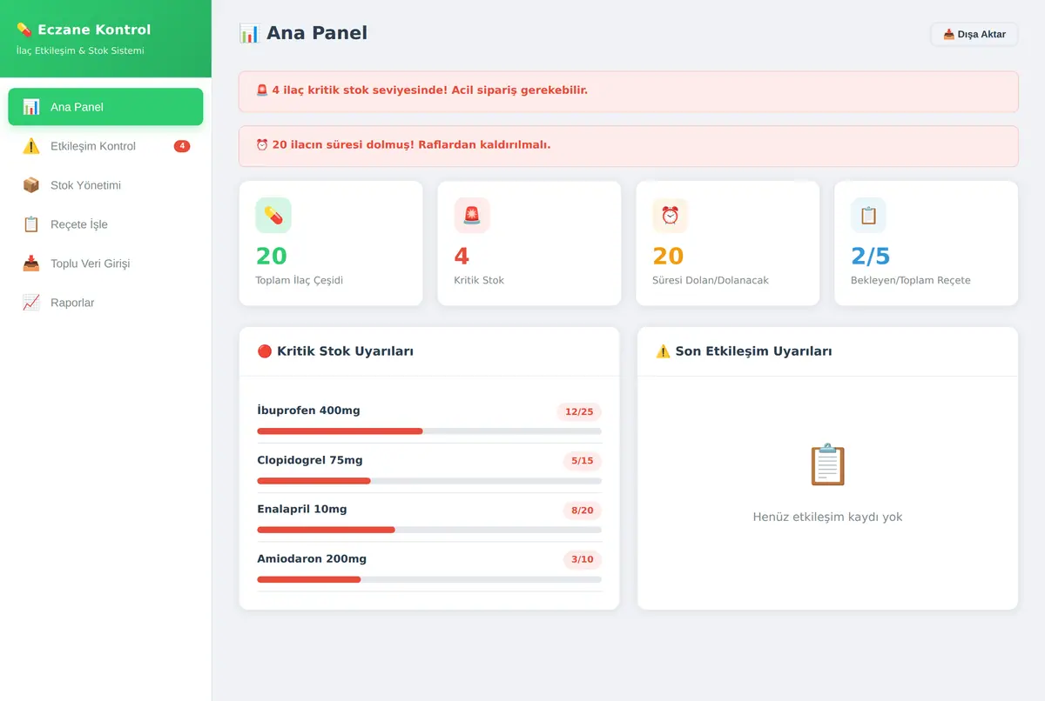Click the chart icon next to Raporlar
The width and height of the screenshot is (1045, 701).
31,303
